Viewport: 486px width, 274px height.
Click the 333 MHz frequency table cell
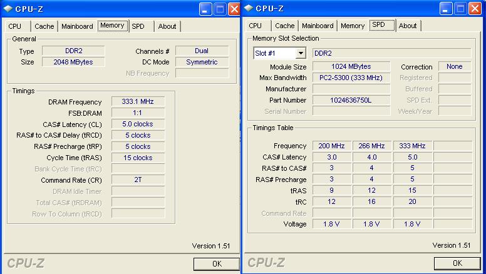point(412,146)
